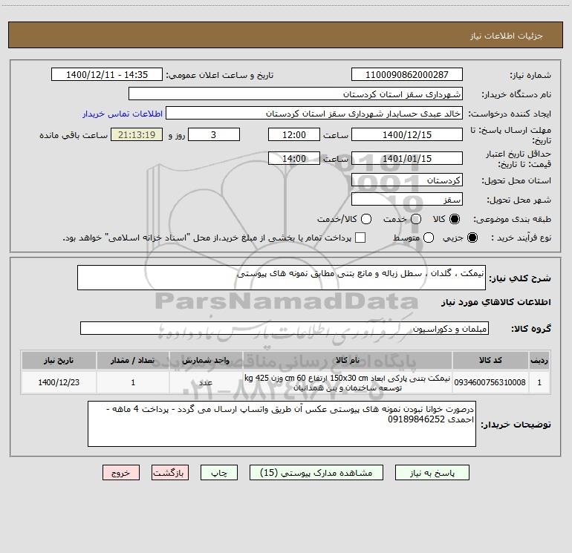Image resolution: width=572 pixels, height=553 pixels.
Task: Click the پاسخ به نیاز button
Action: [x=432, y=473]
